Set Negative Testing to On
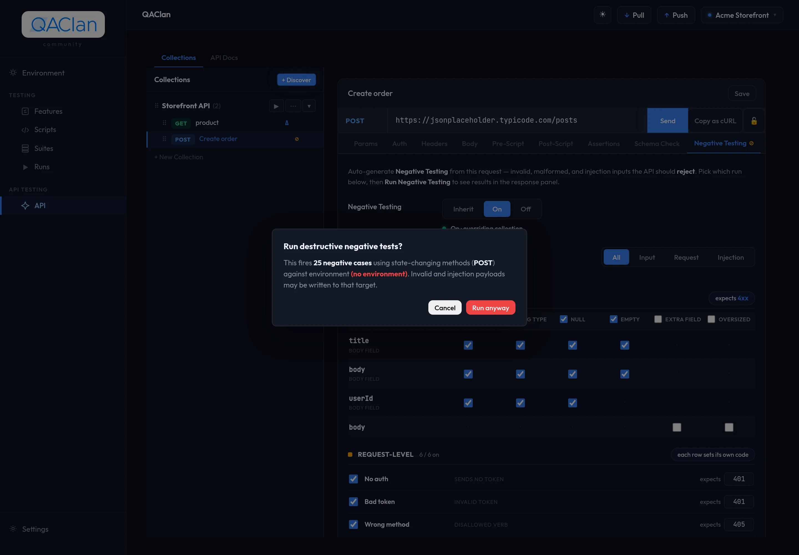 pos(497,209)
